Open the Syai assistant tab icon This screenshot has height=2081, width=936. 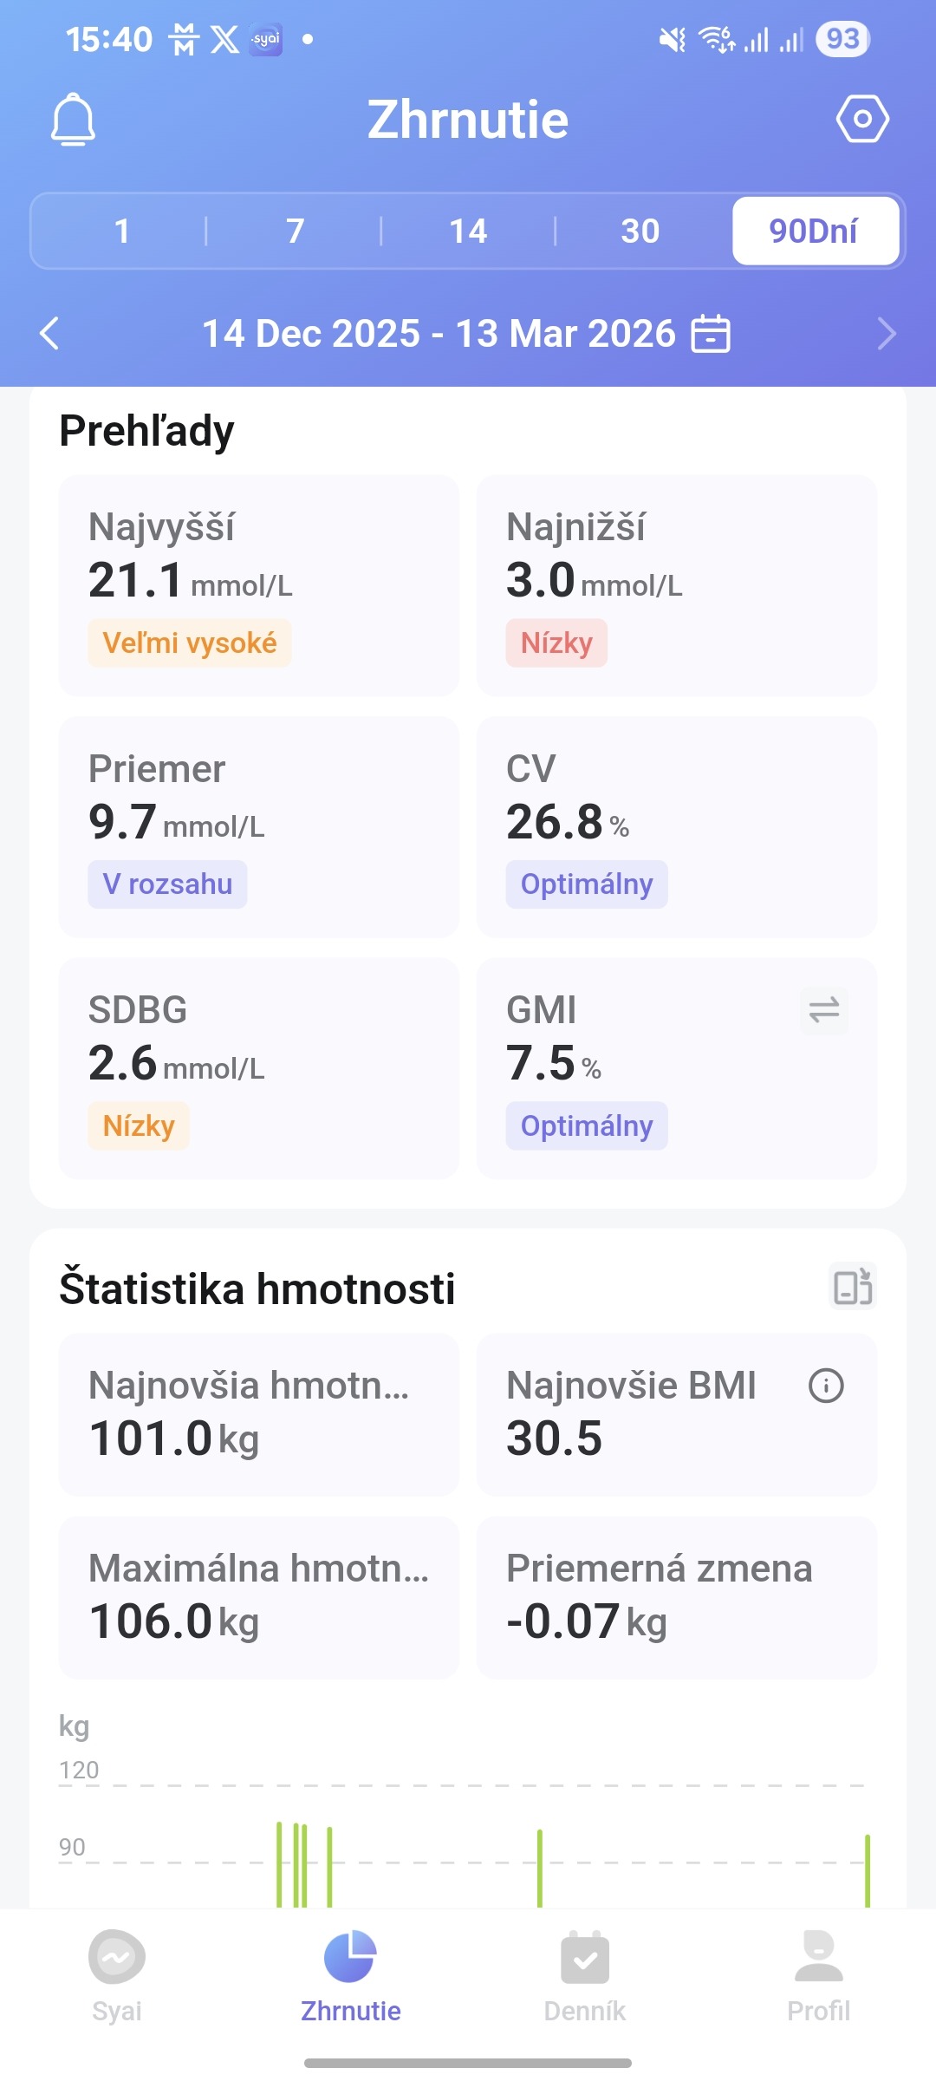tap(117, 1957)
